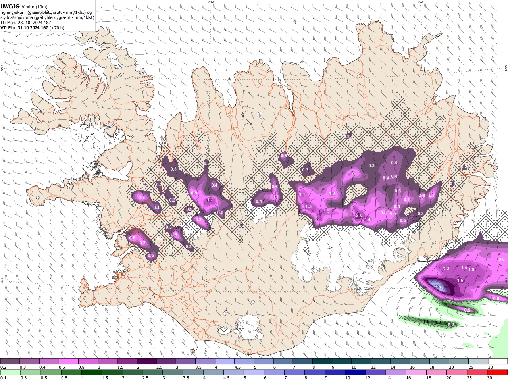This screenshot has width=508, height=381.
Task: Select the '1.3' precipitation value off southeast coast
Action: [446, 268]
